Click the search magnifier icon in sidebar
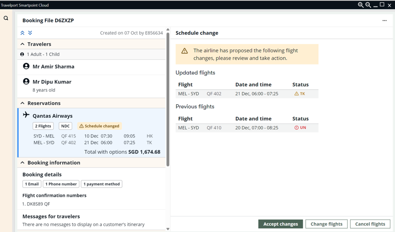This screenshot has height=232, width=395. click(6, 18)
